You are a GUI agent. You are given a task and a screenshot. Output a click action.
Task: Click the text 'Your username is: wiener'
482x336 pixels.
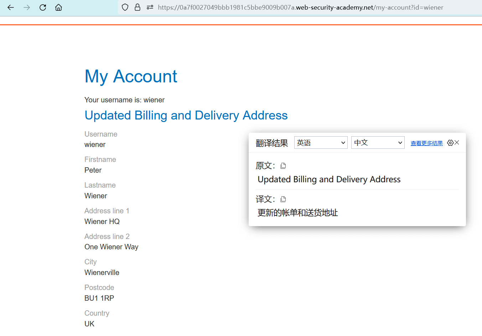coord(125,100)
